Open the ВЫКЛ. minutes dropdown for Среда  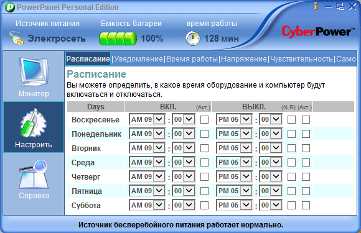tap(271, 162)
